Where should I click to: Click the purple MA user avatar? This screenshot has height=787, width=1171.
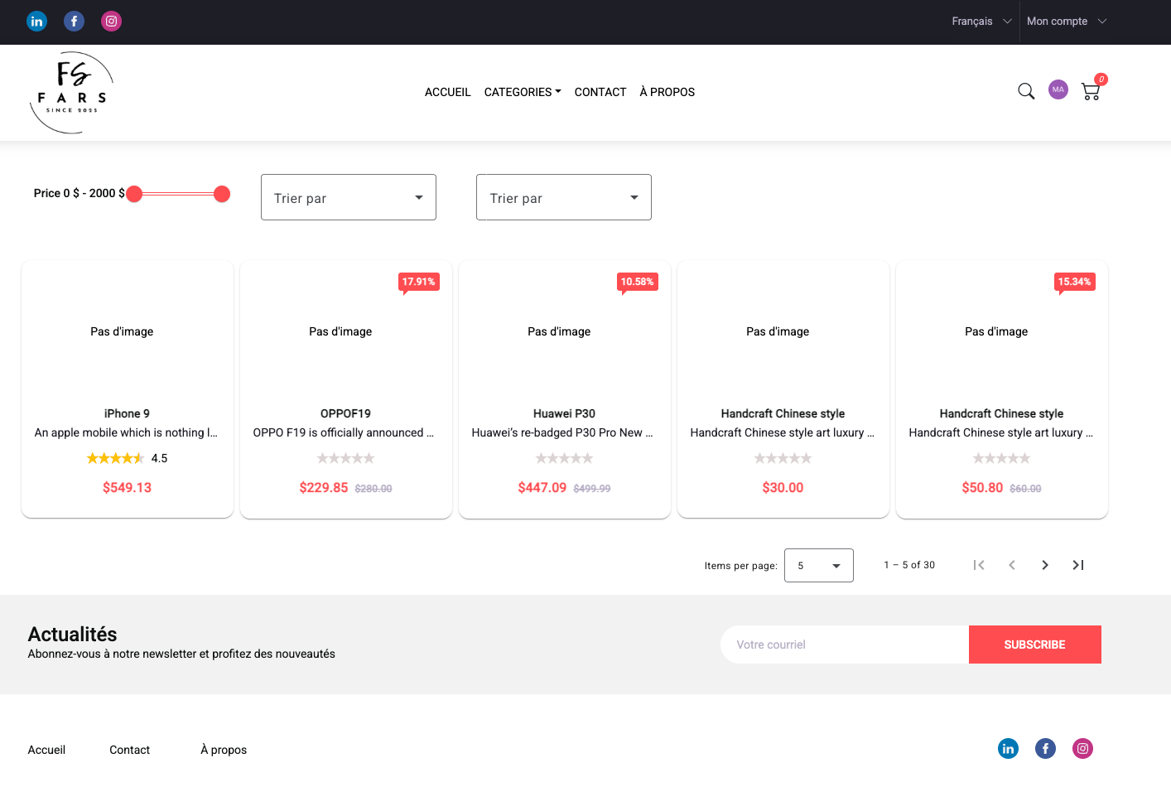point(1058,89)
